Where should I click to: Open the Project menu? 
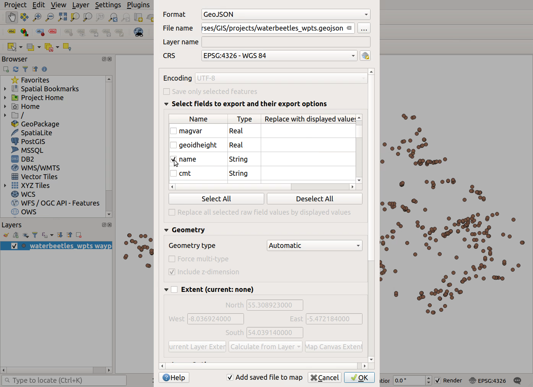tap(15, 5)
